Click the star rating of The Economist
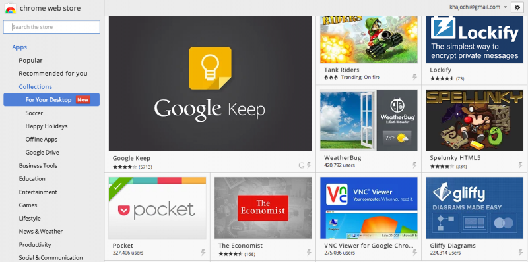528x262 pixels. point(230,254)
